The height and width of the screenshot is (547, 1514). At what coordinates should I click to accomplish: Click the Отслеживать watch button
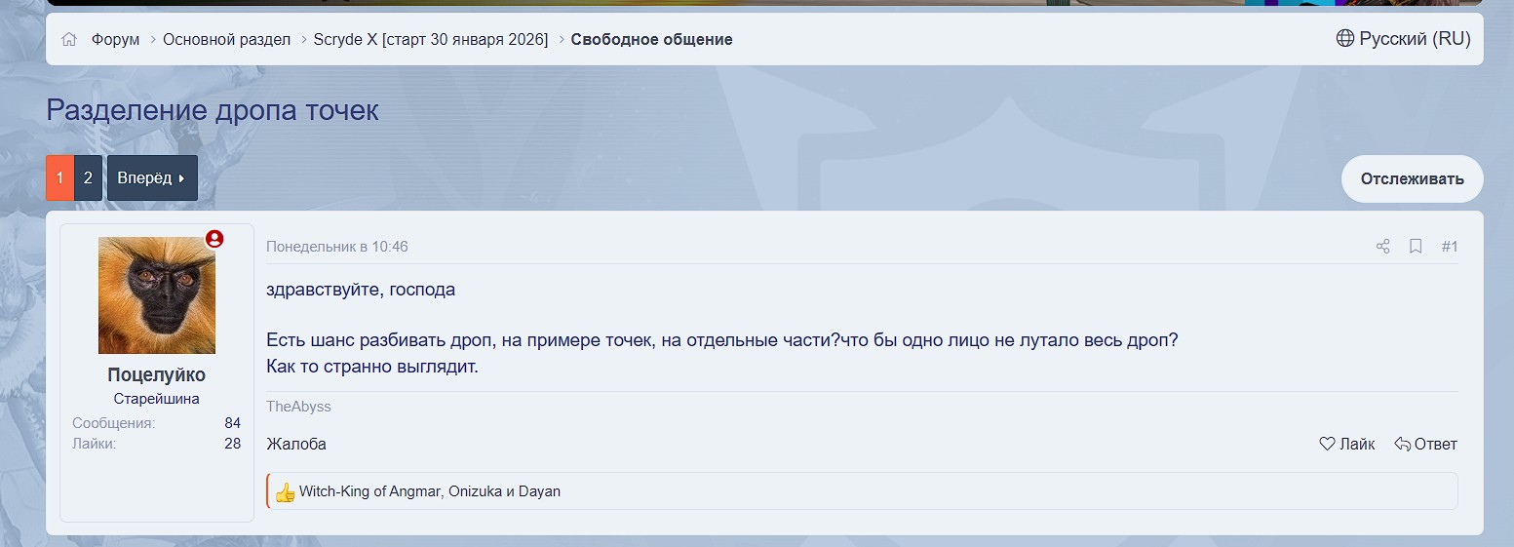pyautogui.click(x=1413, y=179)
